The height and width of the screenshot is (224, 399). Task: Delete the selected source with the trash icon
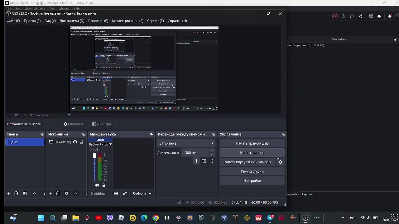pyautogui.click(x=58, y=193)
